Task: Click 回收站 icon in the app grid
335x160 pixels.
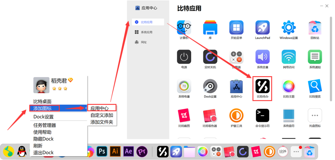Action: coord(315,28)
